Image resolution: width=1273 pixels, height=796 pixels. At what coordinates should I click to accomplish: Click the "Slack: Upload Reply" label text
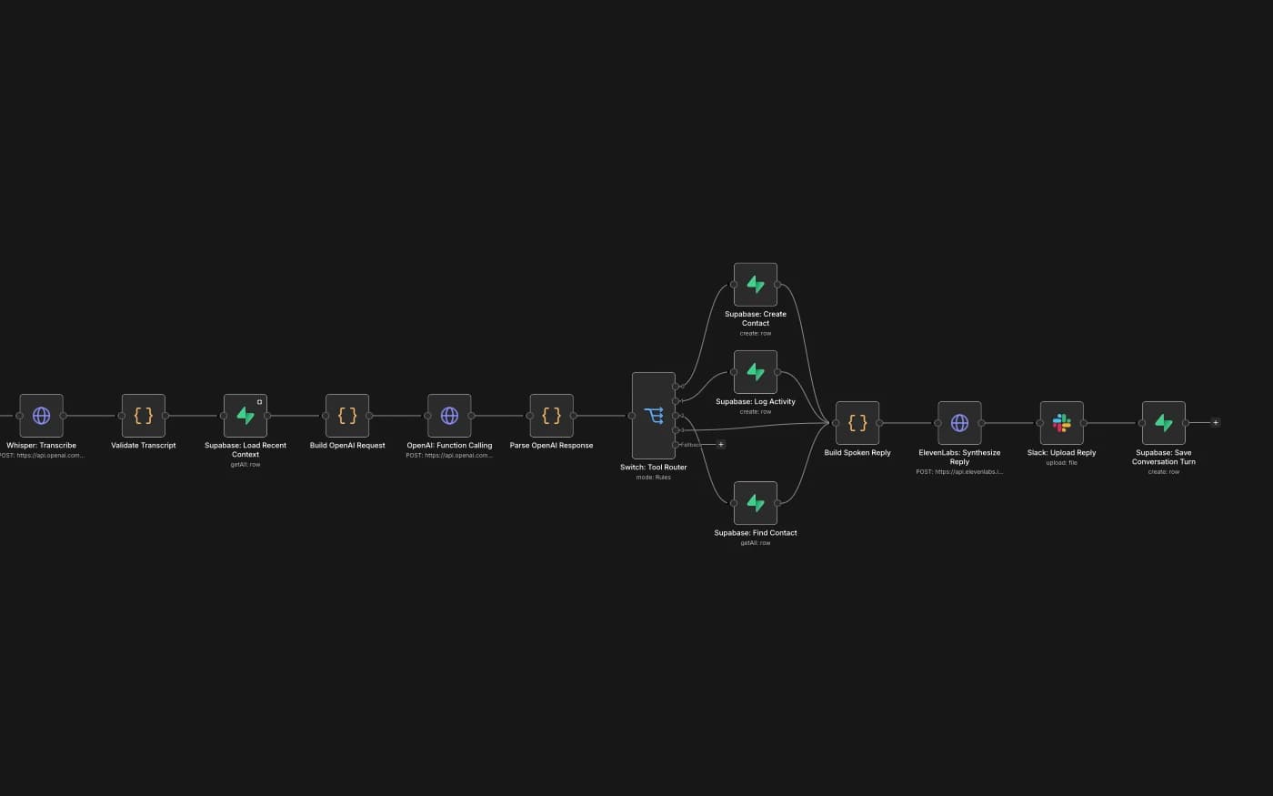point(1061,453)
